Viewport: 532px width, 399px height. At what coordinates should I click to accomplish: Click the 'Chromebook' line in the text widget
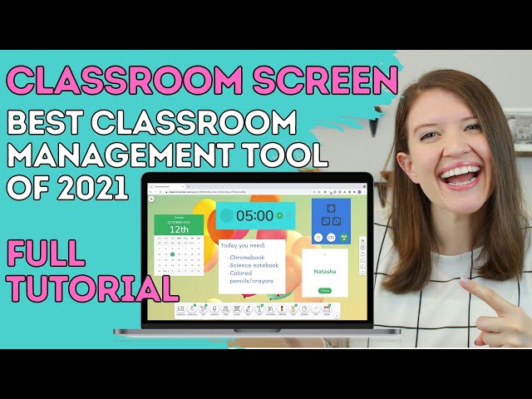click(x=246, y=257)
